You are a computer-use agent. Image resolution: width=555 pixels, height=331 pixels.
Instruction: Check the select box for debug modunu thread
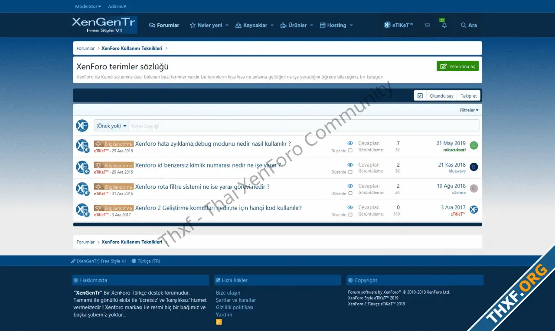coord(350,151)
